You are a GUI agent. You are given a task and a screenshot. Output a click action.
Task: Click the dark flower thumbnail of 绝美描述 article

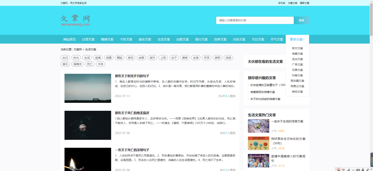click(x=88, y=125)
